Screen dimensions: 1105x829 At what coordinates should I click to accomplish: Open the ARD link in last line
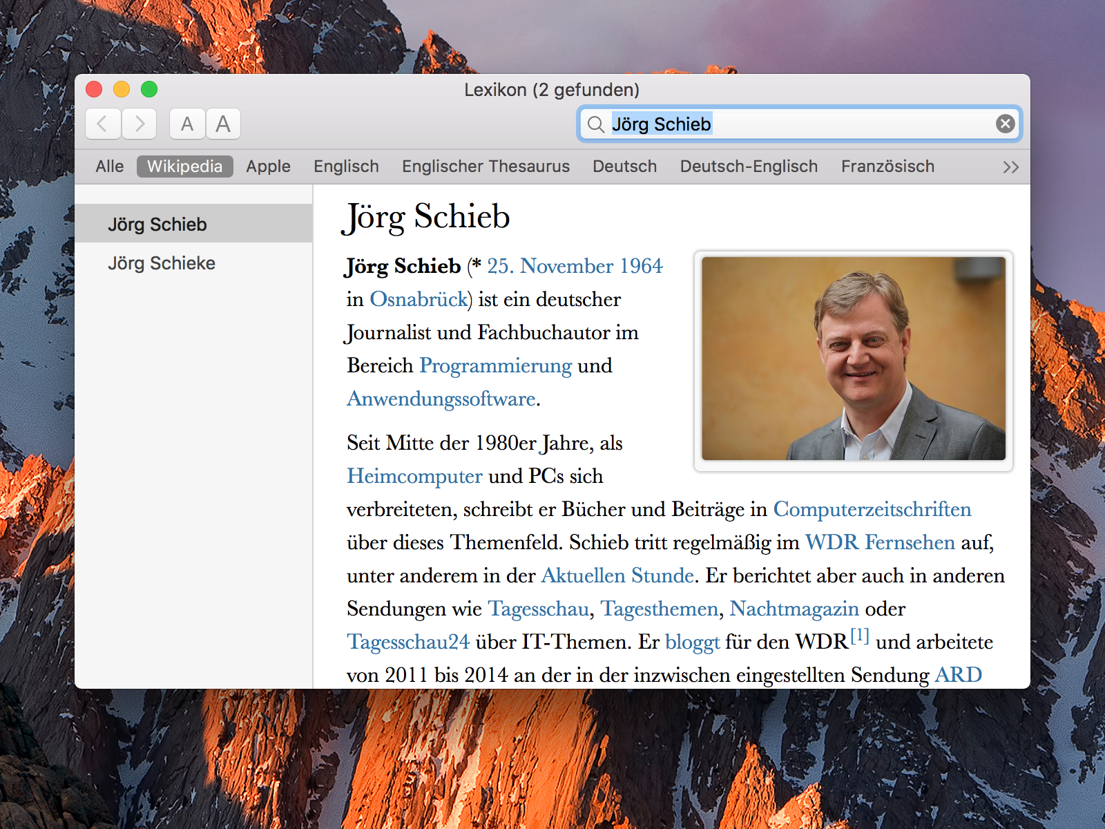tap(958, 675)
